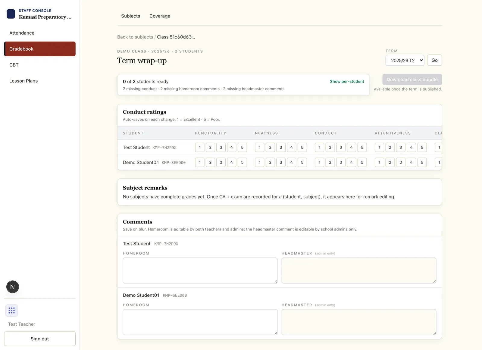The width and height of the screenshot is (482, 350).
Task: Open the Next.js dev tools badge
Action: click(13, 287)
